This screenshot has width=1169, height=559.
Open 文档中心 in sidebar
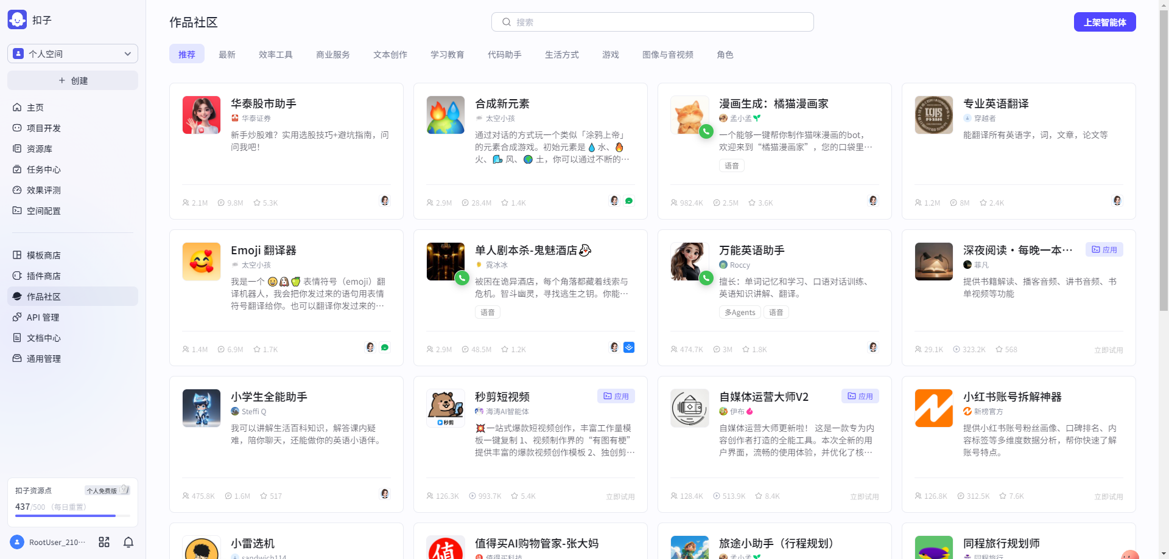coord(72,338)
